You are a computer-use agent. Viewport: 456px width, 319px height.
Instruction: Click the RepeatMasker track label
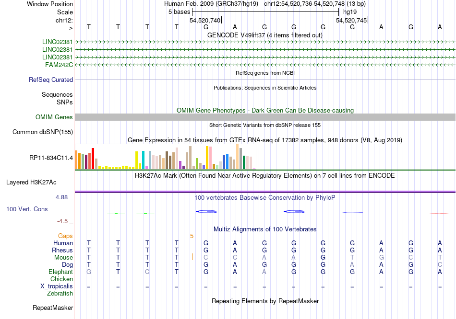[x=53, y=308]
